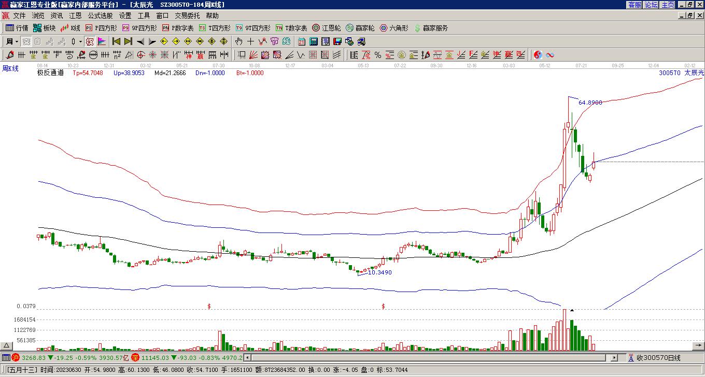Jump to last bar icon
705x377 pixels.
pyautogui.click(x=129, y=41)
